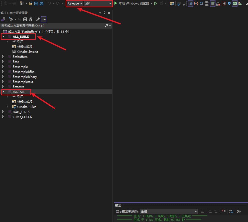Toggle the green abc toolbar icon

235,4
